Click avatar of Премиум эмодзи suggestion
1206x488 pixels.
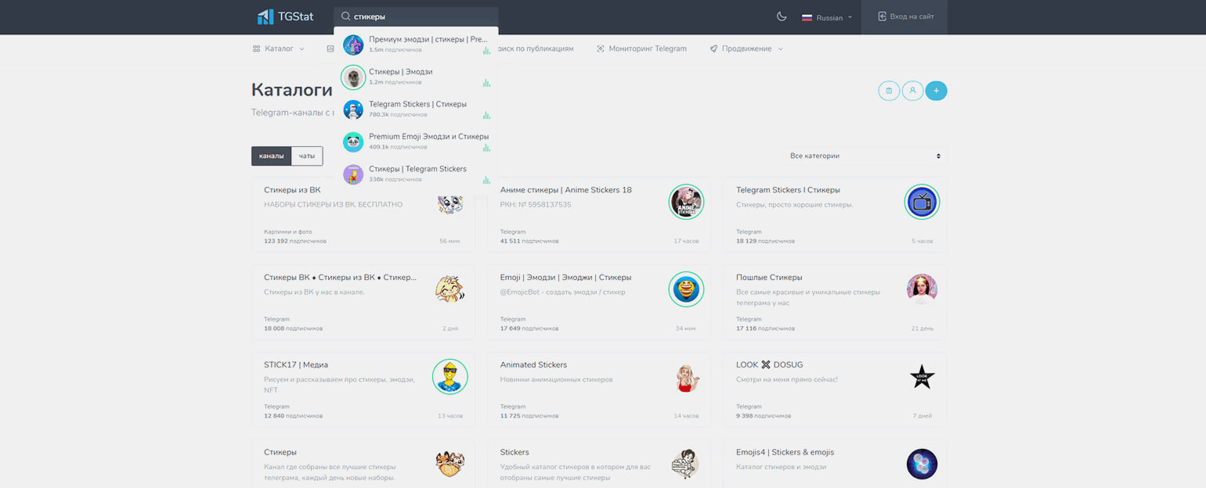point(353,45)
